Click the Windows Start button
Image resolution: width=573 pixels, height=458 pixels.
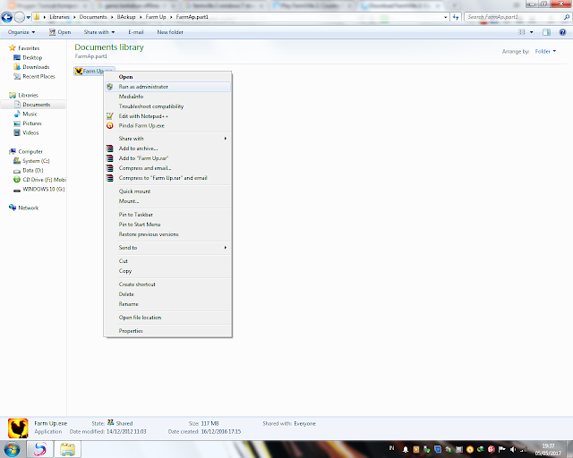(12, 449)
